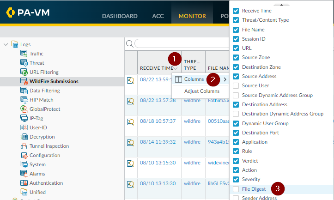Viewport: 334px width, 200px height.
Task: Check the Source User column
Action: coord(236,85)
